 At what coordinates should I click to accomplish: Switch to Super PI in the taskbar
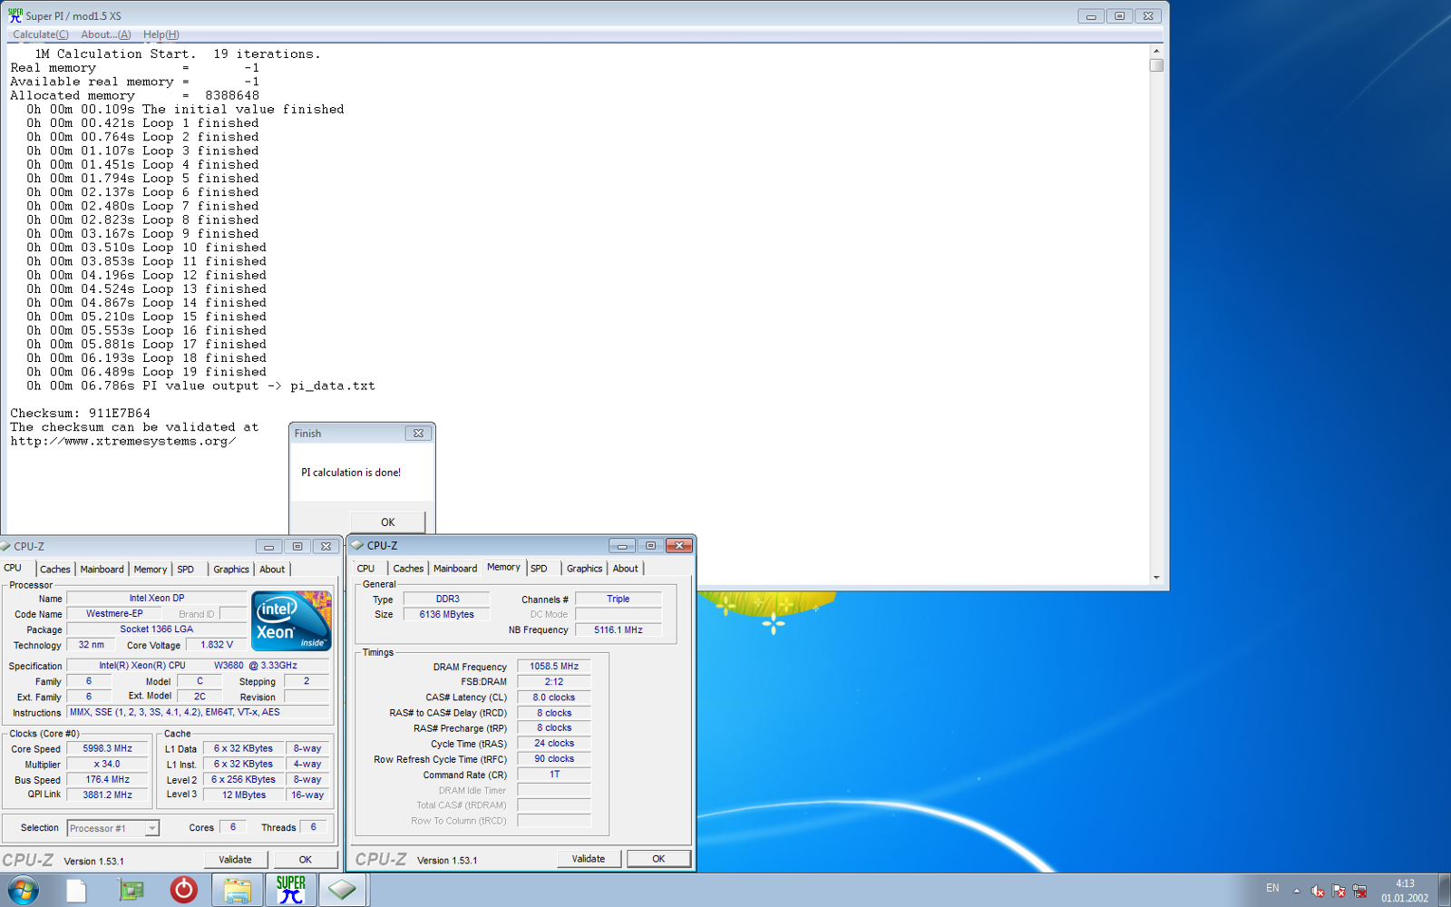[290, 891]
